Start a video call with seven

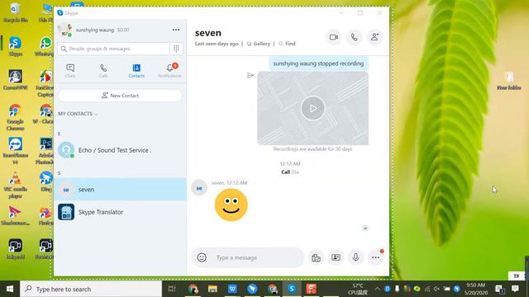(x=334, y=37)
